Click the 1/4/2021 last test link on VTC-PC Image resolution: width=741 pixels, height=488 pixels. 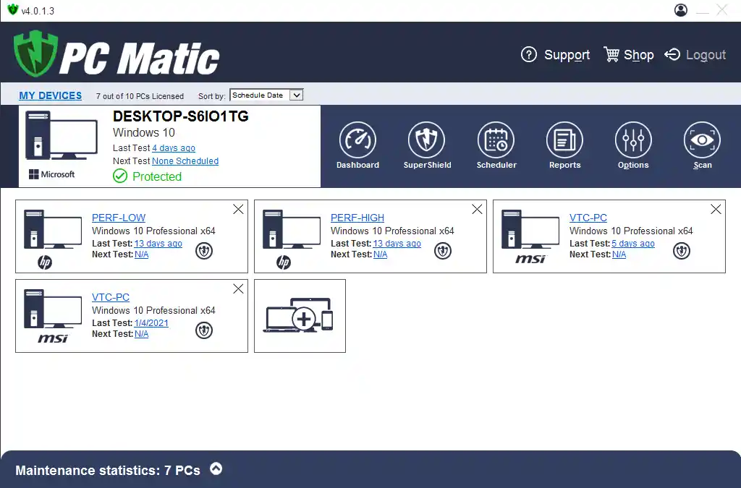151,322
